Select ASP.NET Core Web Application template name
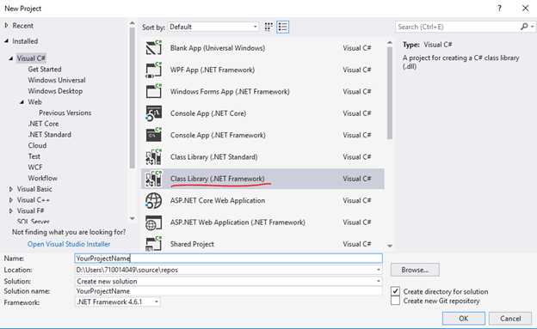Viewport: 537px width, 329px height. coord(218,200)
